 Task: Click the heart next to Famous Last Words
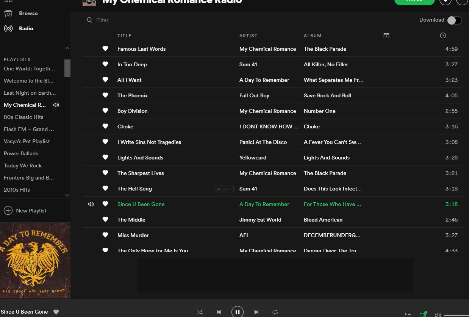(105, 48)
